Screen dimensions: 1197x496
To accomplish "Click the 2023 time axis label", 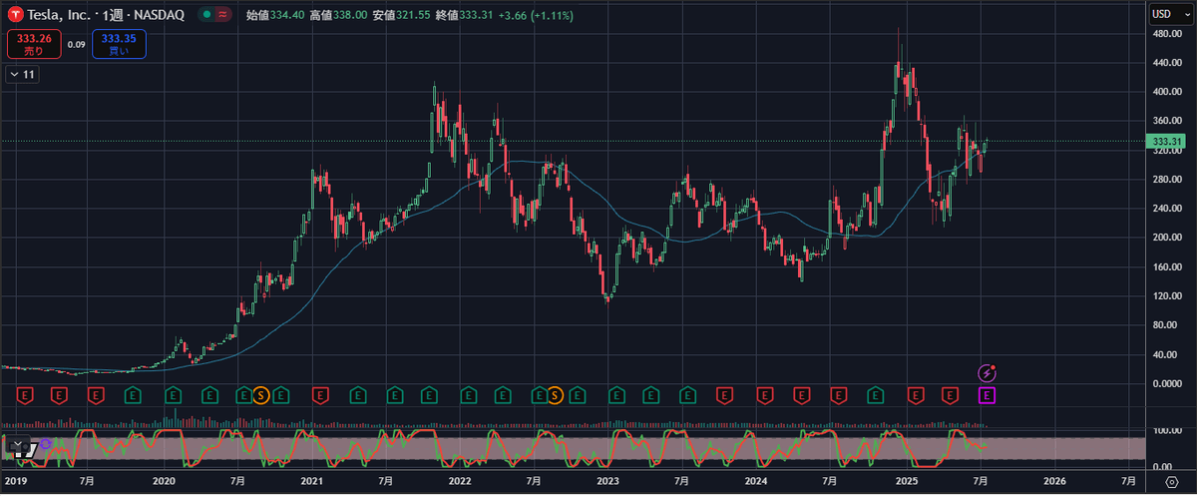I will click(607, 480).
